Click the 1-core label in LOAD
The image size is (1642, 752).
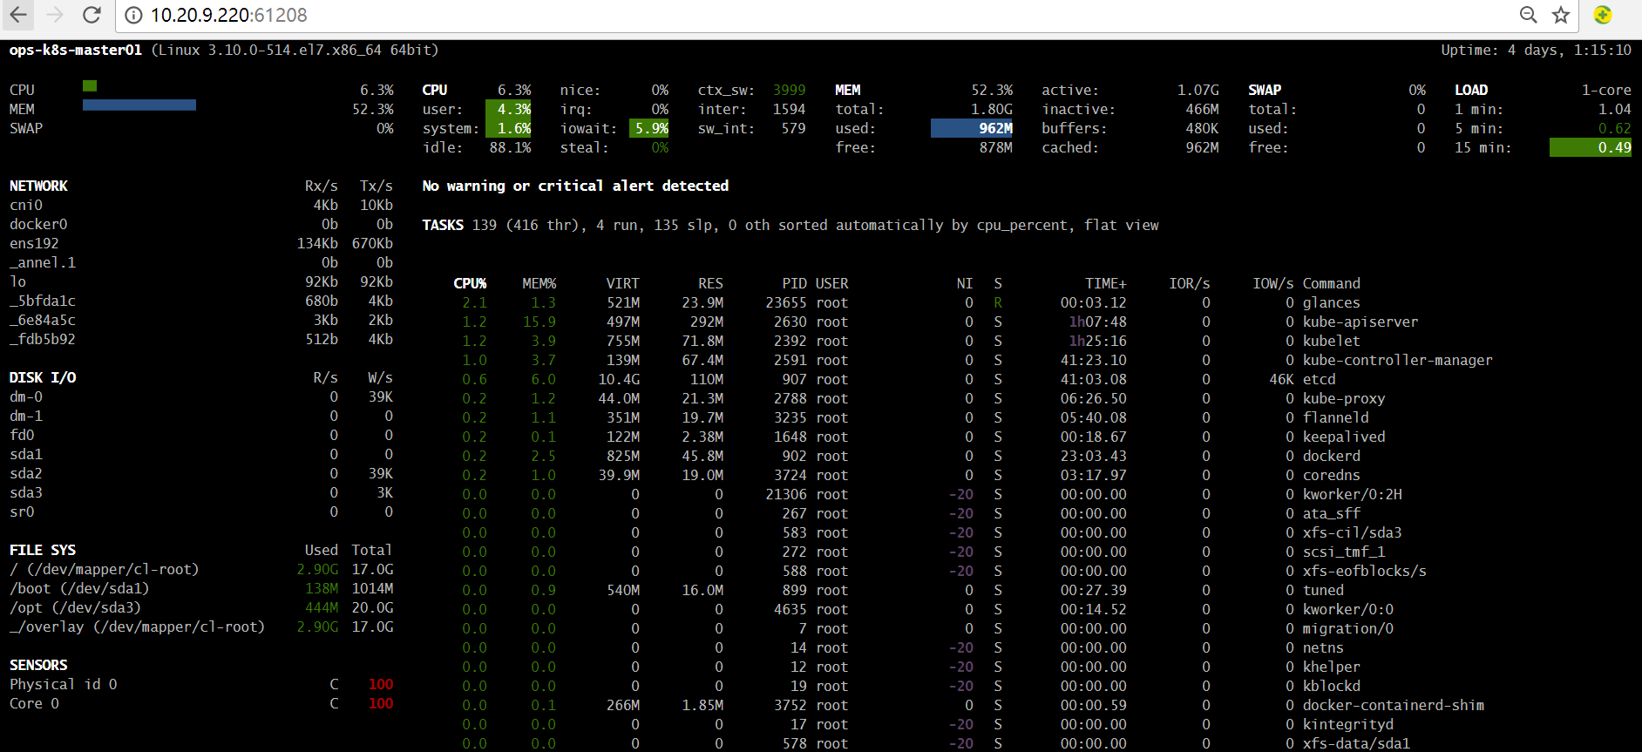1606,90
